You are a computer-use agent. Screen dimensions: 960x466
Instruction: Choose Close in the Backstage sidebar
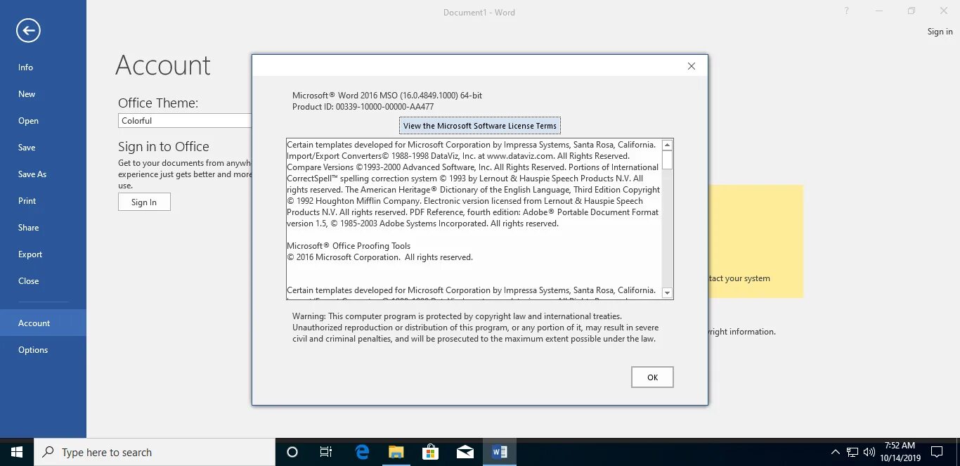[x=43, y=281]
